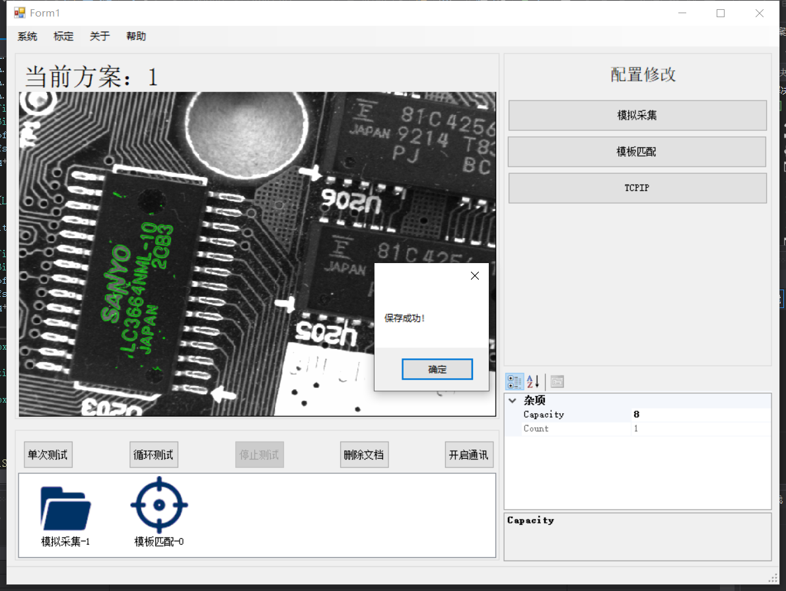Confirm the dialog with 确定
Viewport: 786px width, 591px height.
437,370
